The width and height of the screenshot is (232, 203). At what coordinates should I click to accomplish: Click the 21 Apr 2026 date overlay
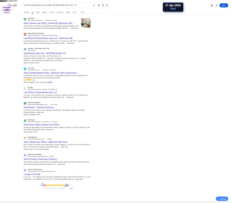173,7
